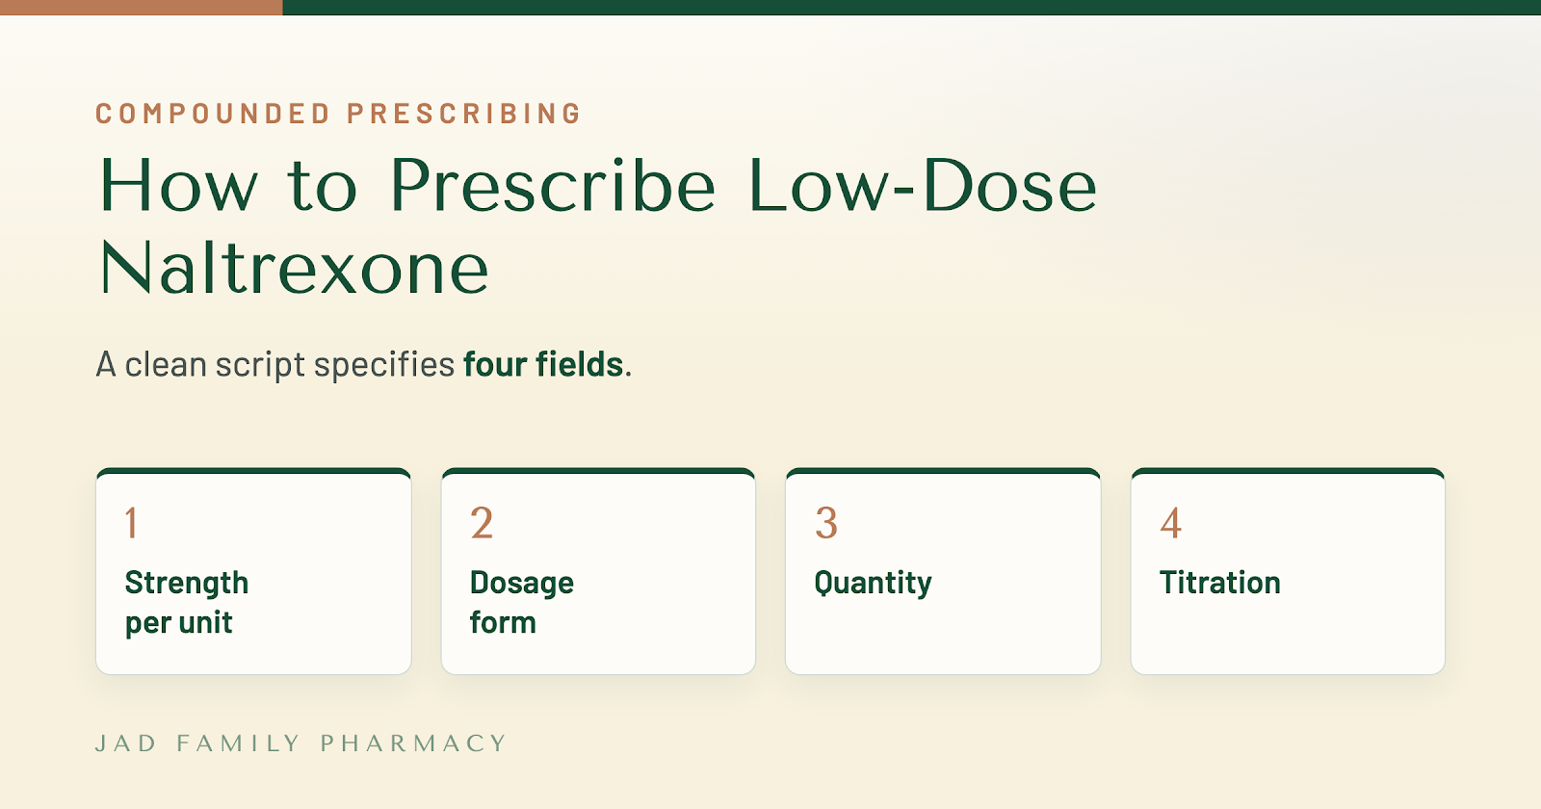The height and width of the screenshot is (809, 1541).
Task: Click the Titration label text
Action: tap(1220, 583)
